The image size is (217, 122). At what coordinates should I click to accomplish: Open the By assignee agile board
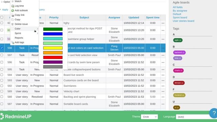pos(180,11)
